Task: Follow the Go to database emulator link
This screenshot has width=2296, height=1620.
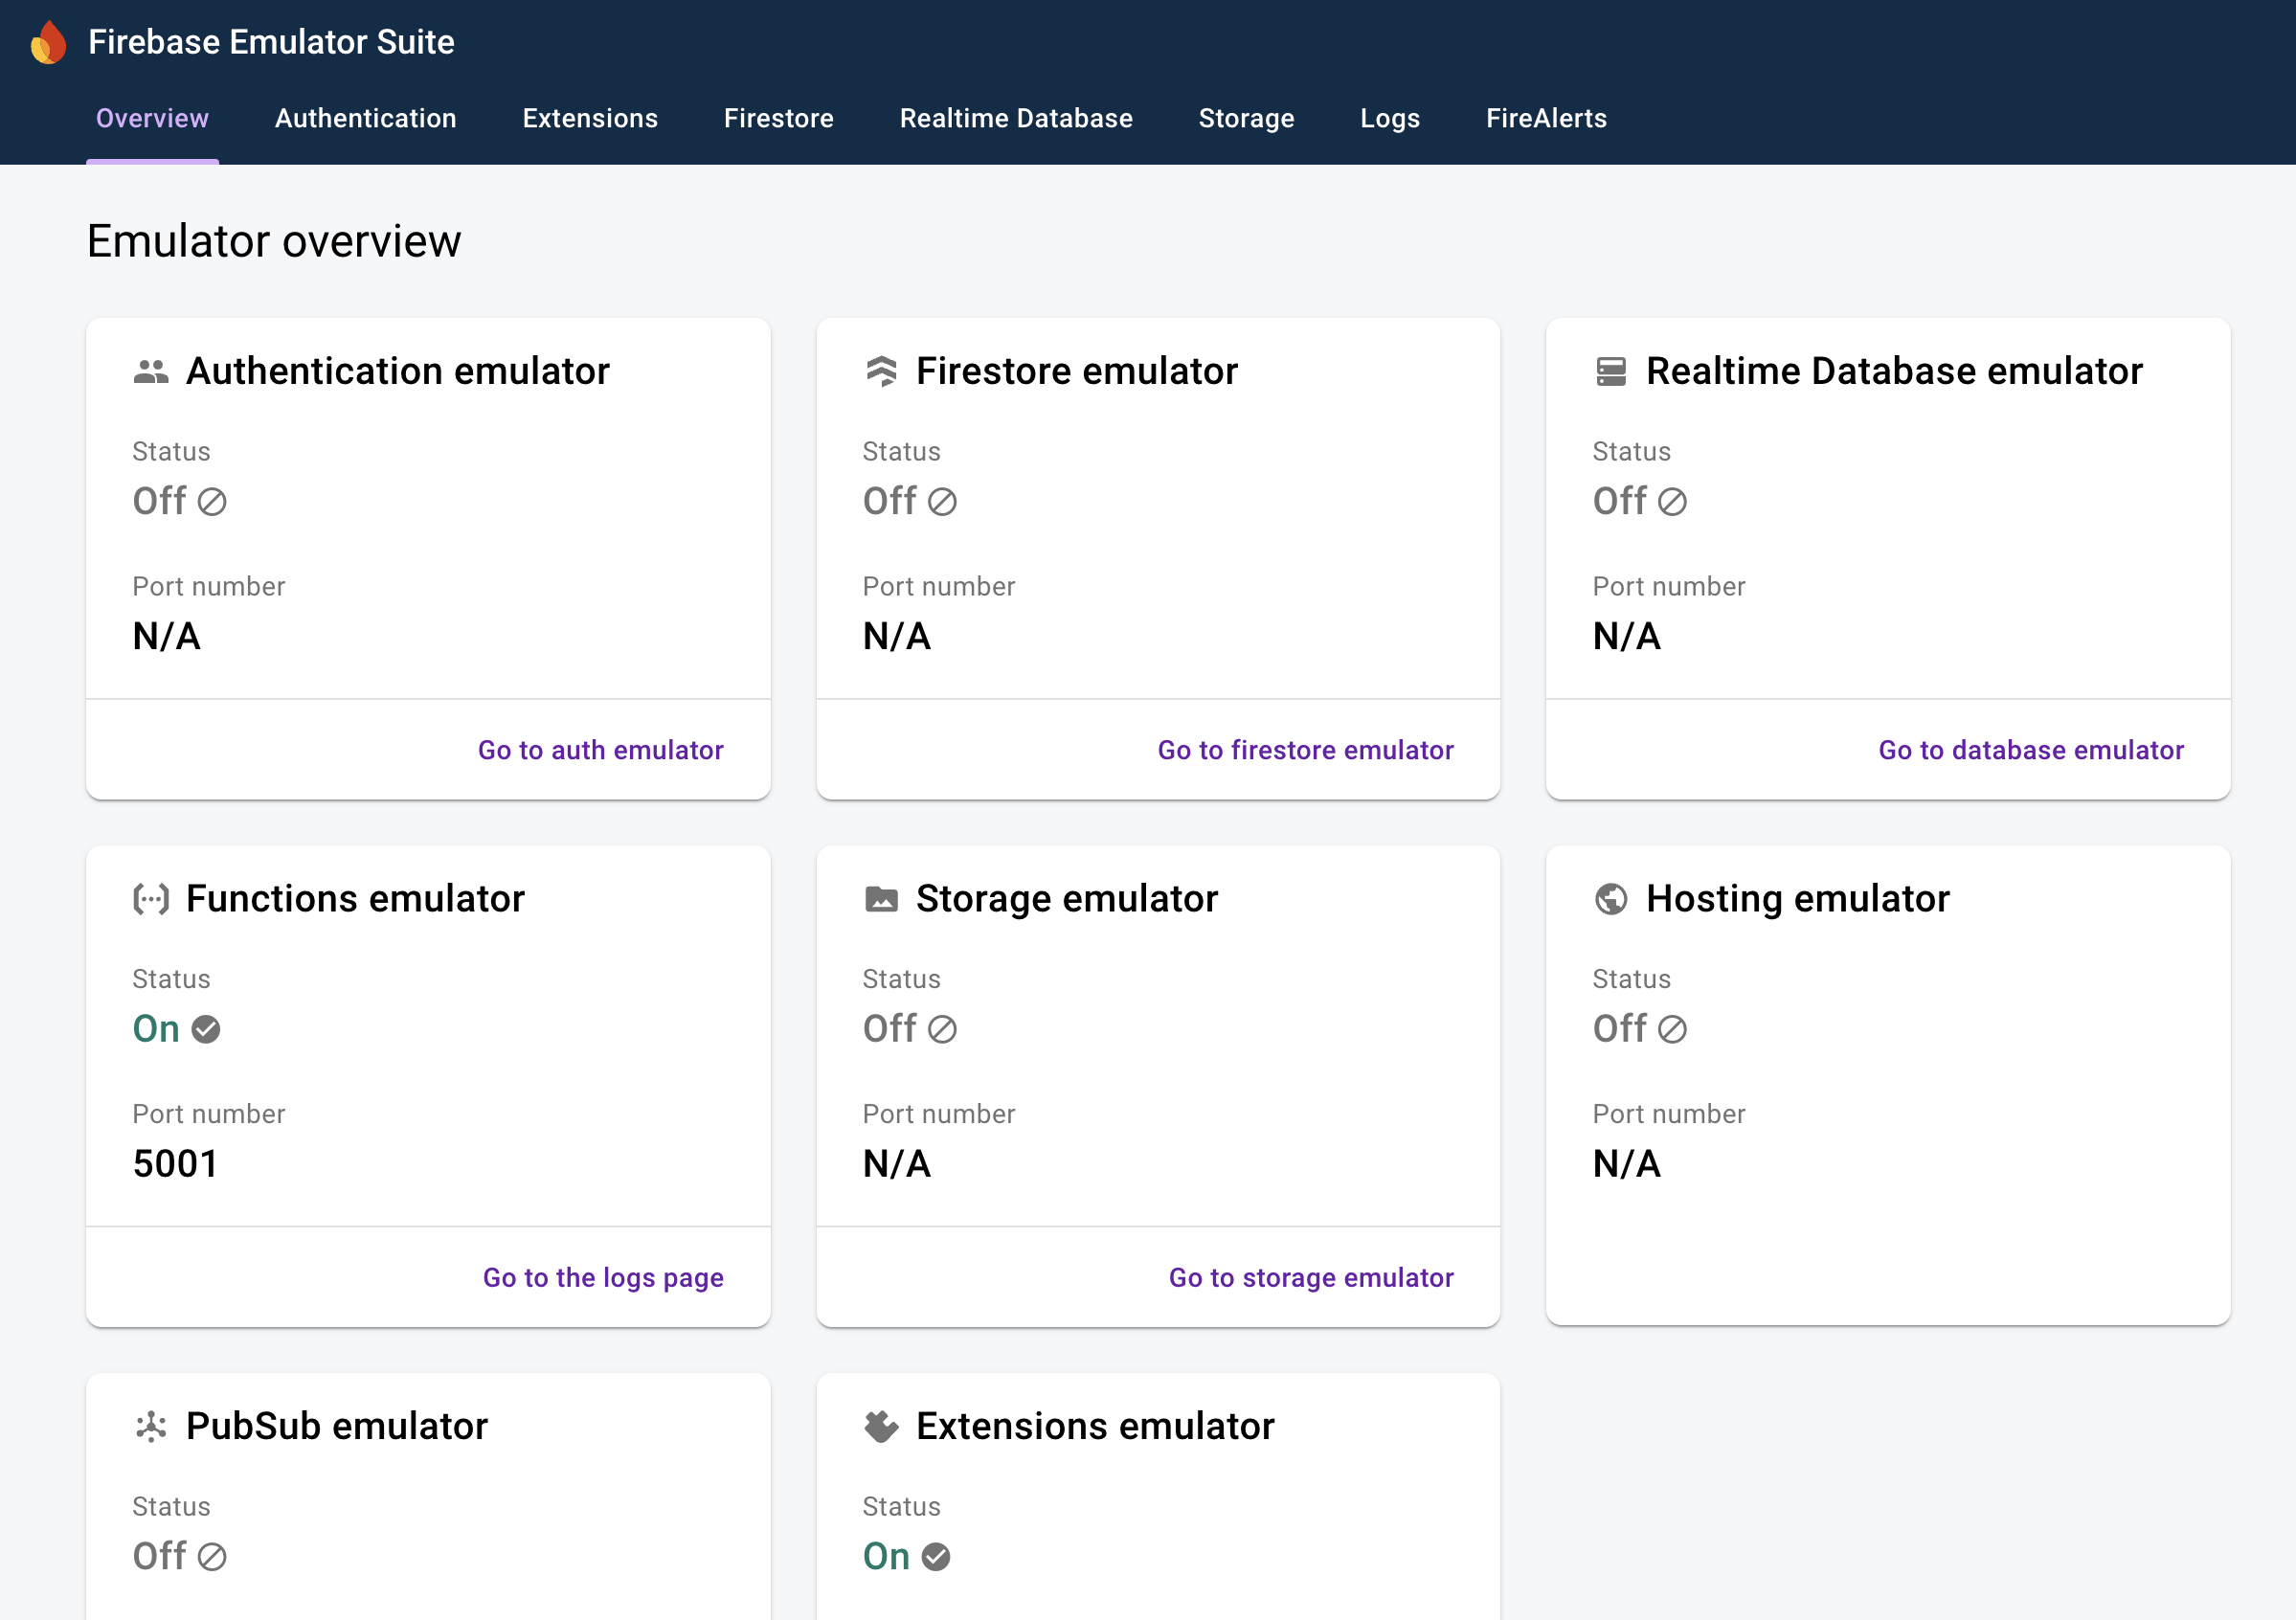Action: pyautogui.click(x=2031, y=751)
